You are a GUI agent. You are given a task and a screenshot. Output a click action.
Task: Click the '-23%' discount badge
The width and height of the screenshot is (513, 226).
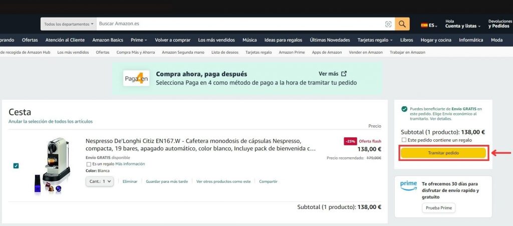(x=350, y=141)
